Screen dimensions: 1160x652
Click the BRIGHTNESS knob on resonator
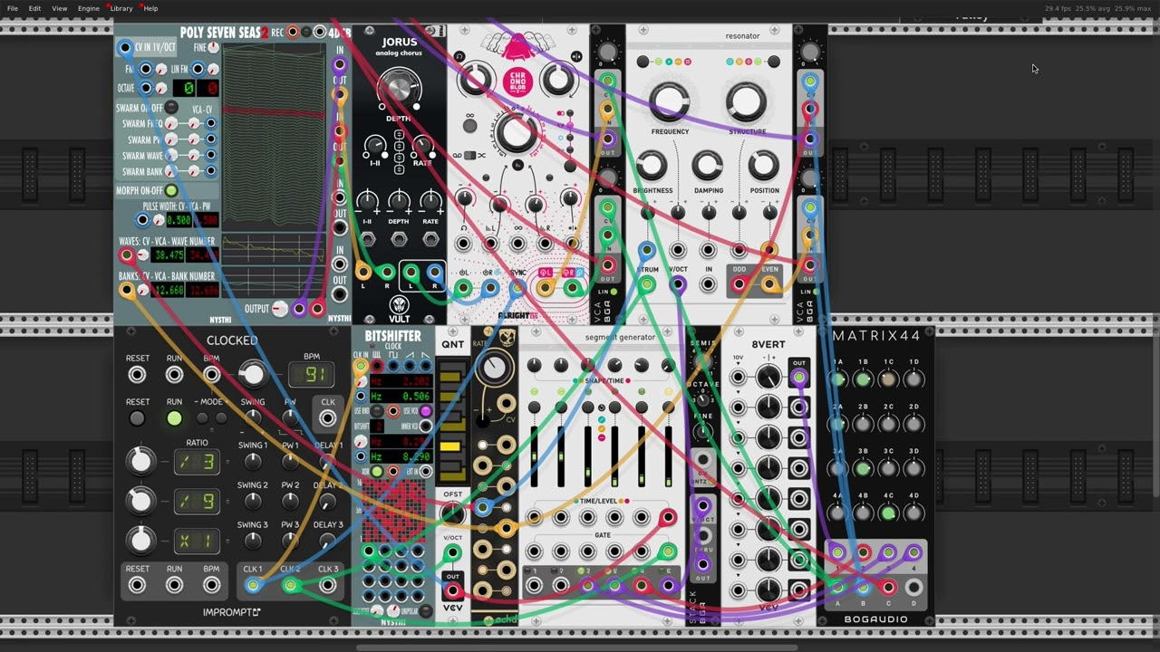[x=652, y=166]
